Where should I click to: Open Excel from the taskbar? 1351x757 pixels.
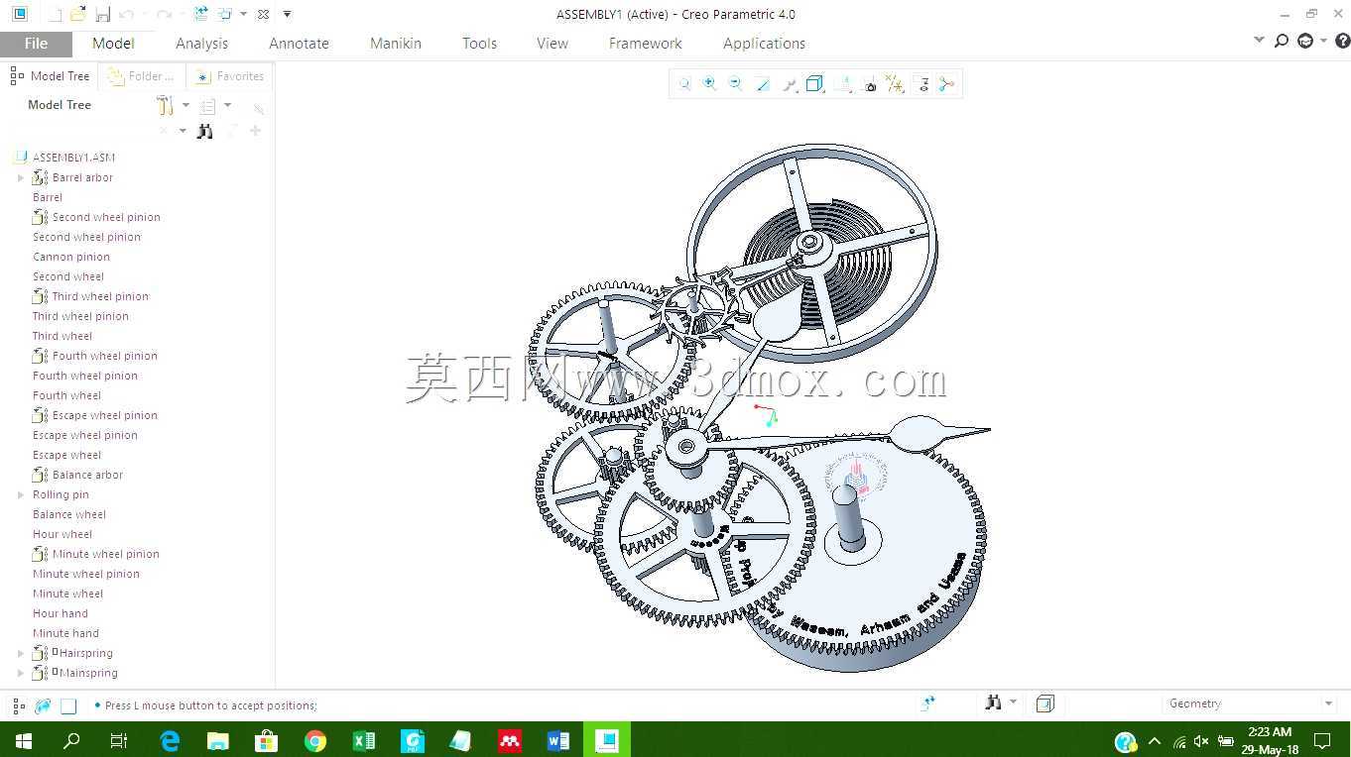coord(364,740)
